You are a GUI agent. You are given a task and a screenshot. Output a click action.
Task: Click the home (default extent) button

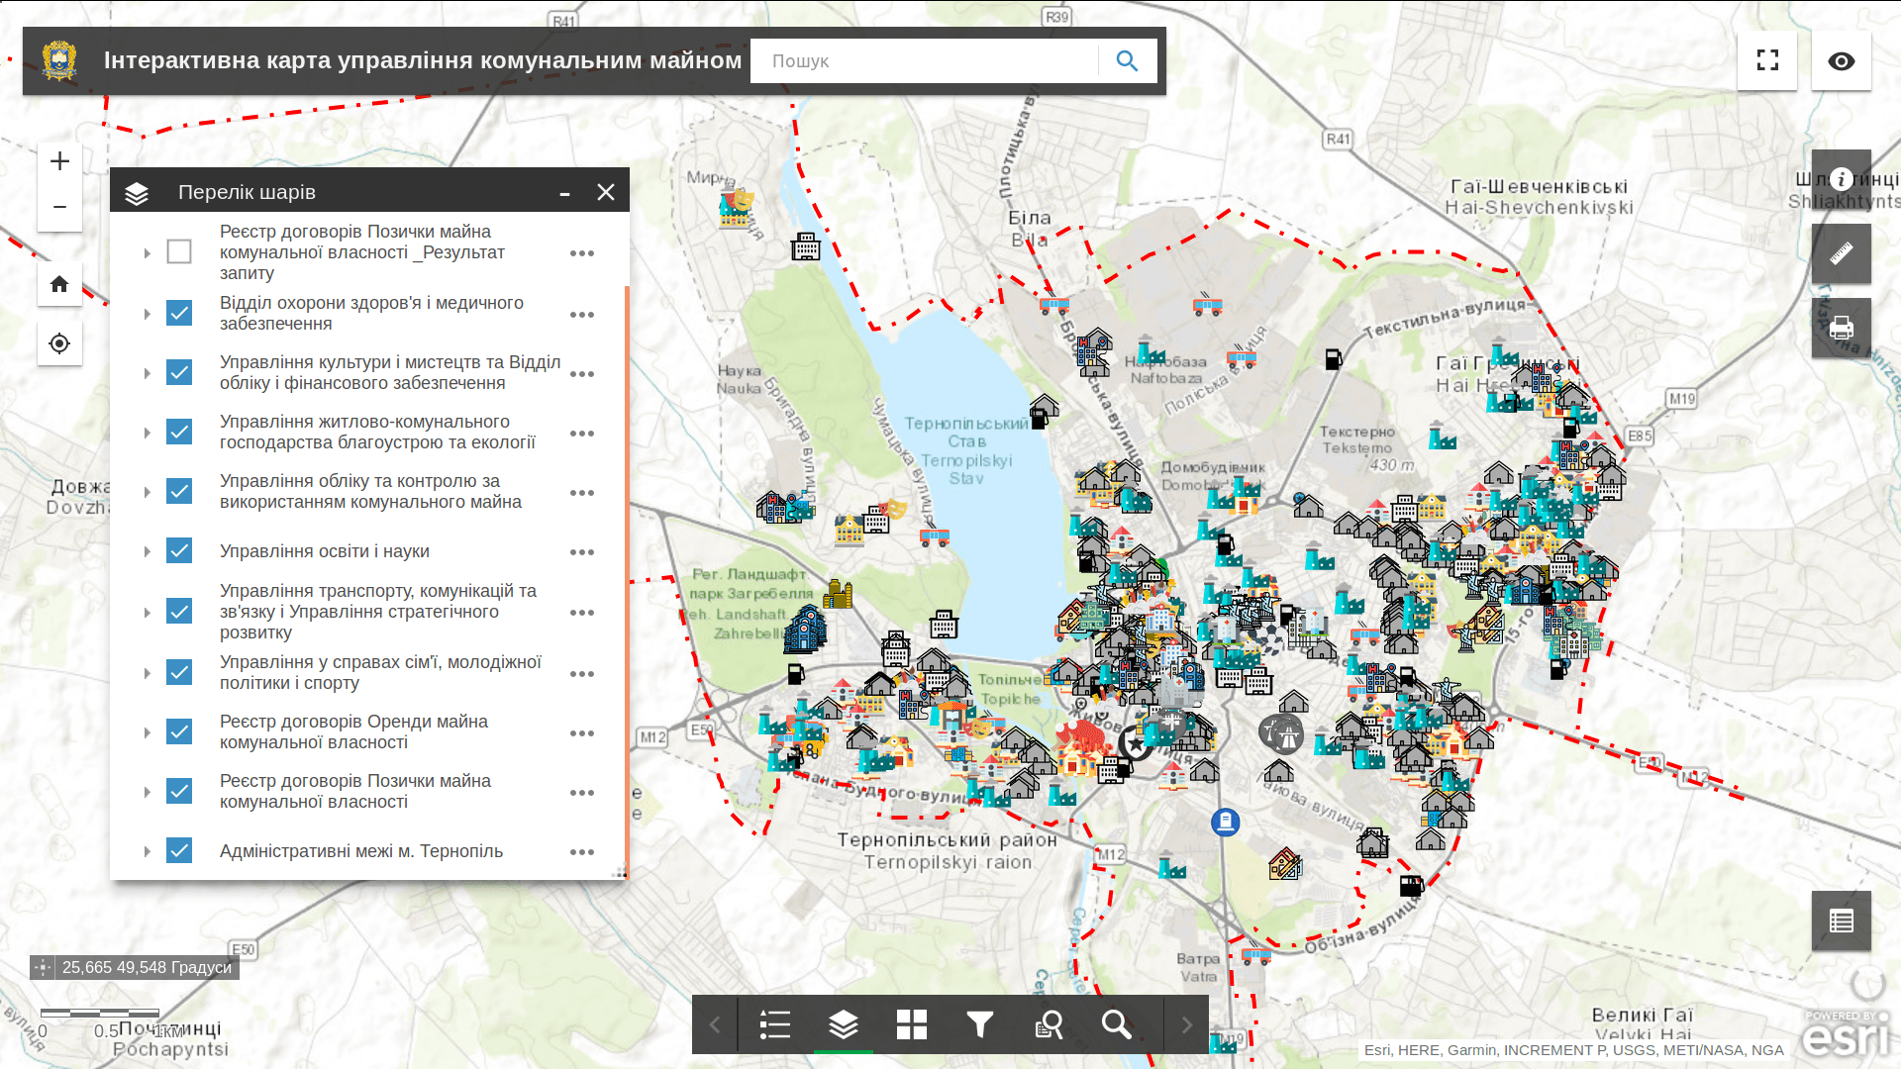[59, 284]
